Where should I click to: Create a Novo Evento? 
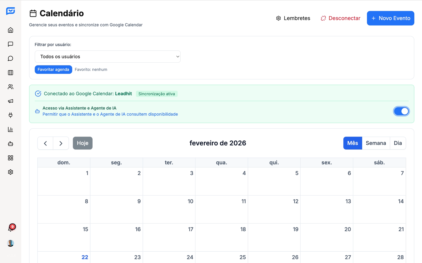[x=390, y=18]
